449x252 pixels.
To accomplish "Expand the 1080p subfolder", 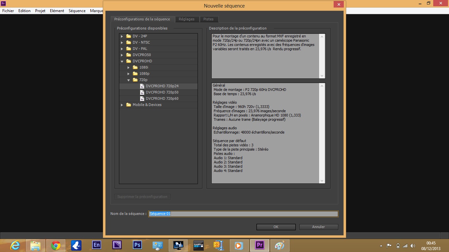I will coord(129,74).
